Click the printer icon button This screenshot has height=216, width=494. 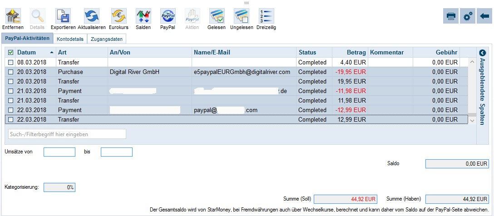tap(451, 16)
